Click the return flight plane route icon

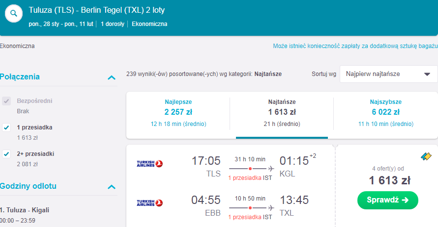[271, 208]
